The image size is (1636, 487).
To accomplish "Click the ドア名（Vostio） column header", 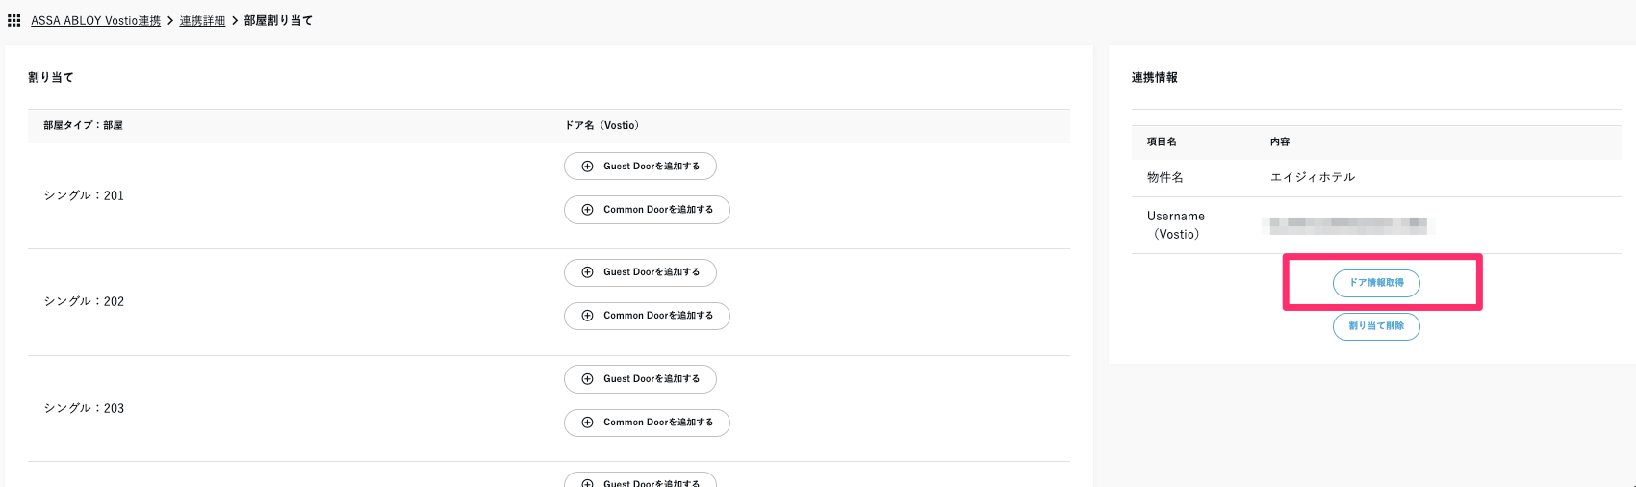I will (602, 125).
